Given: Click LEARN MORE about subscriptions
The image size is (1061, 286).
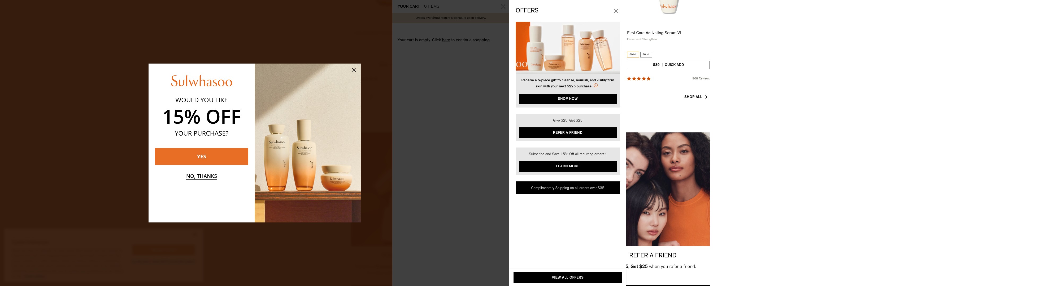Looking at the screenshot, I should (x=568, y=166).
